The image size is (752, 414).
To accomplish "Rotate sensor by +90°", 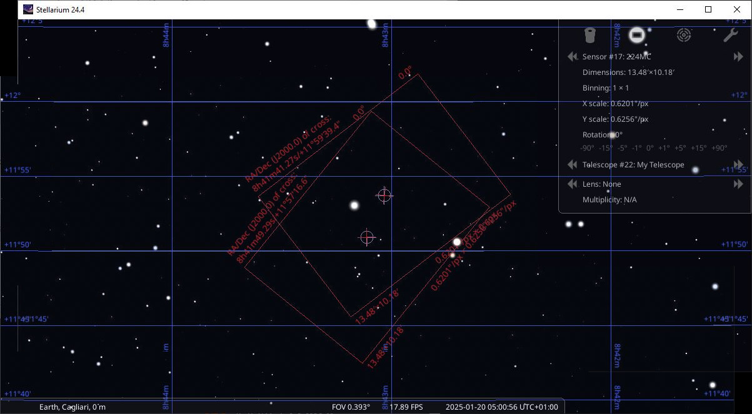I will [x=718, y=148].
